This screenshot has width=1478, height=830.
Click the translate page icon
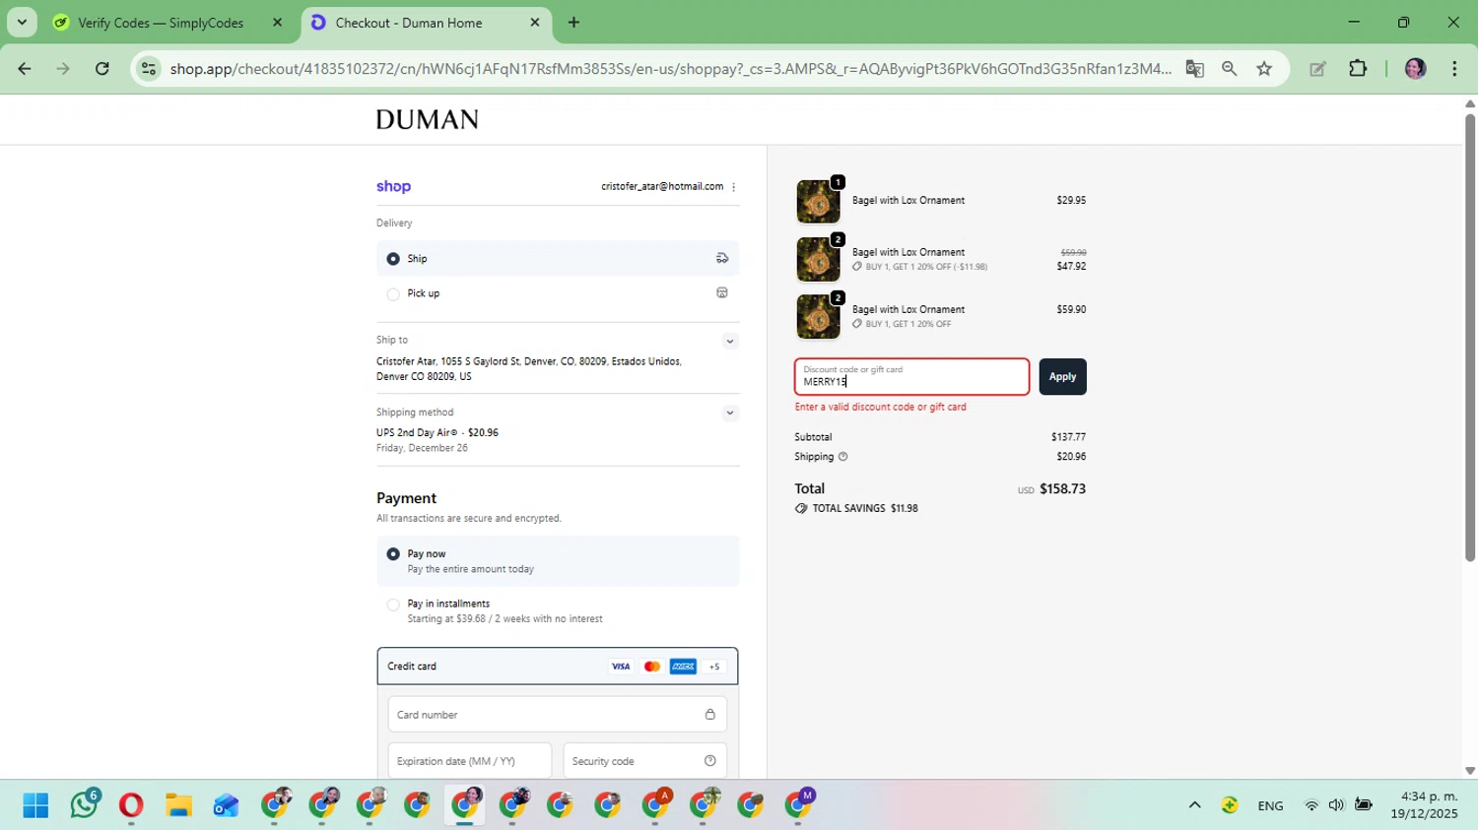1195,69
